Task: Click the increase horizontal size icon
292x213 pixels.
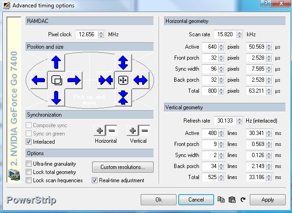Action: click(x=140, y=80)
